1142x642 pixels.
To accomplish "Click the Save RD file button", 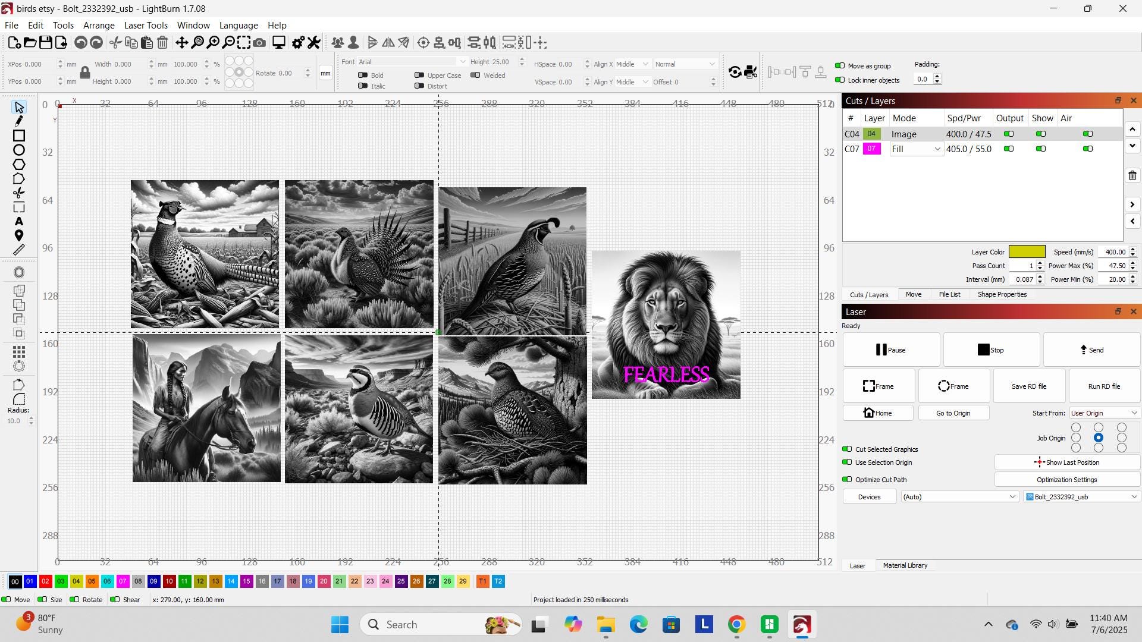I will pos(1029,386).
